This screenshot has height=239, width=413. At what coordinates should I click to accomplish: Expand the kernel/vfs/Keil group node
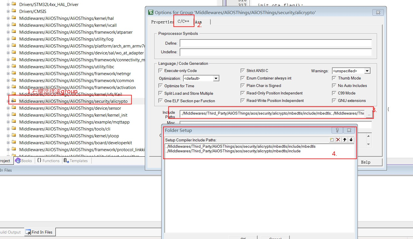[x=8, y=94]
